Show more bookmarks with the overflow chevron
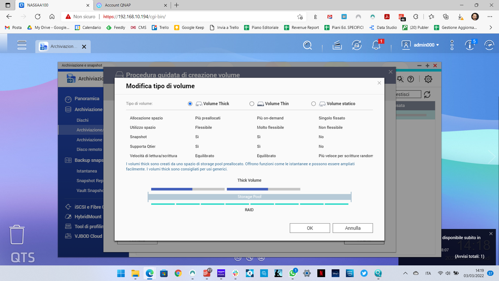 click(x=491, y=28)
